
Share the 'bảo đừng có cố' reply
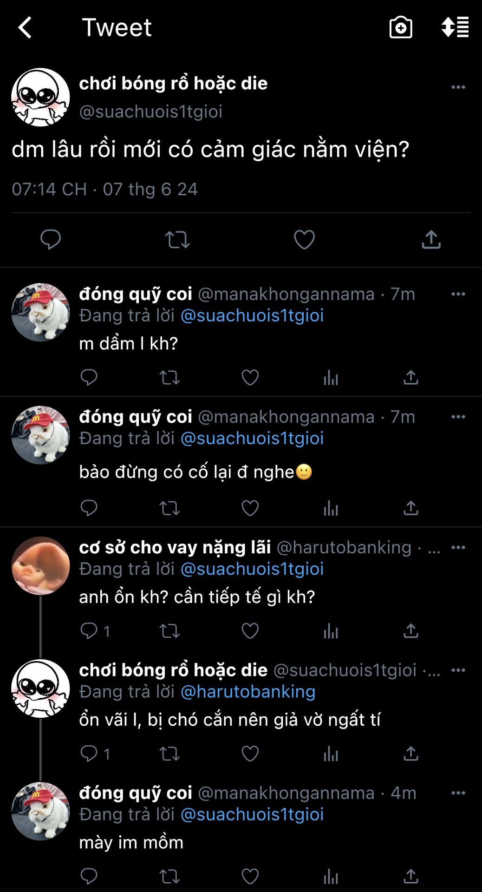point(411,508)
